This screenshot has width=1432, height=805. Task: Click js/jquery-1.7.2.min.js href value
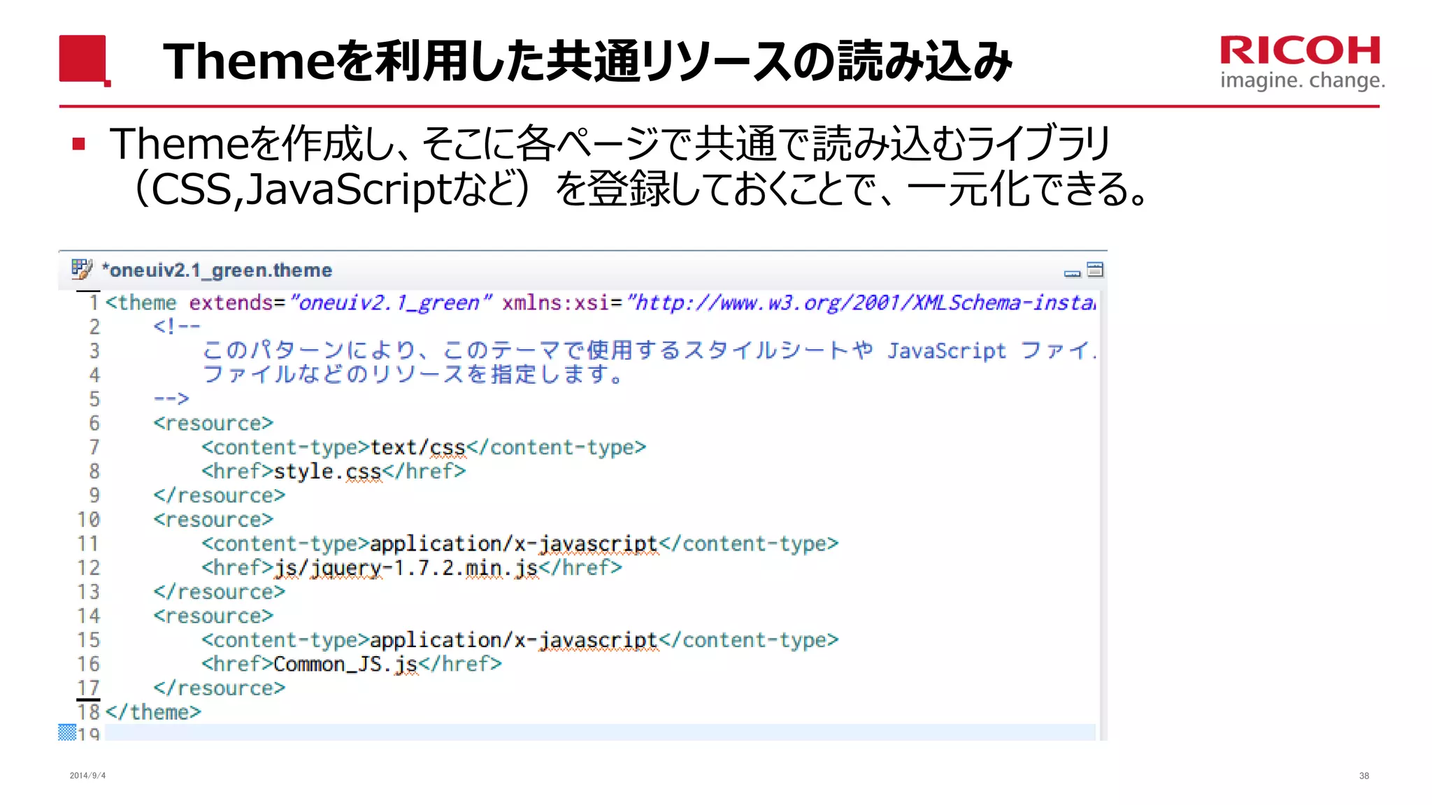[x=406, y=568]
